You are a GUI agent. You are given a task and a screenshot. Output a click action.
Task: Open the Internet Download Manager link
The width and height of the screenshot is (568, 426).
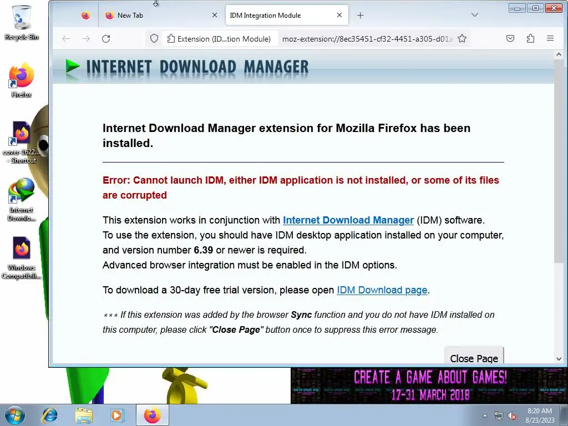coord(348,220)
